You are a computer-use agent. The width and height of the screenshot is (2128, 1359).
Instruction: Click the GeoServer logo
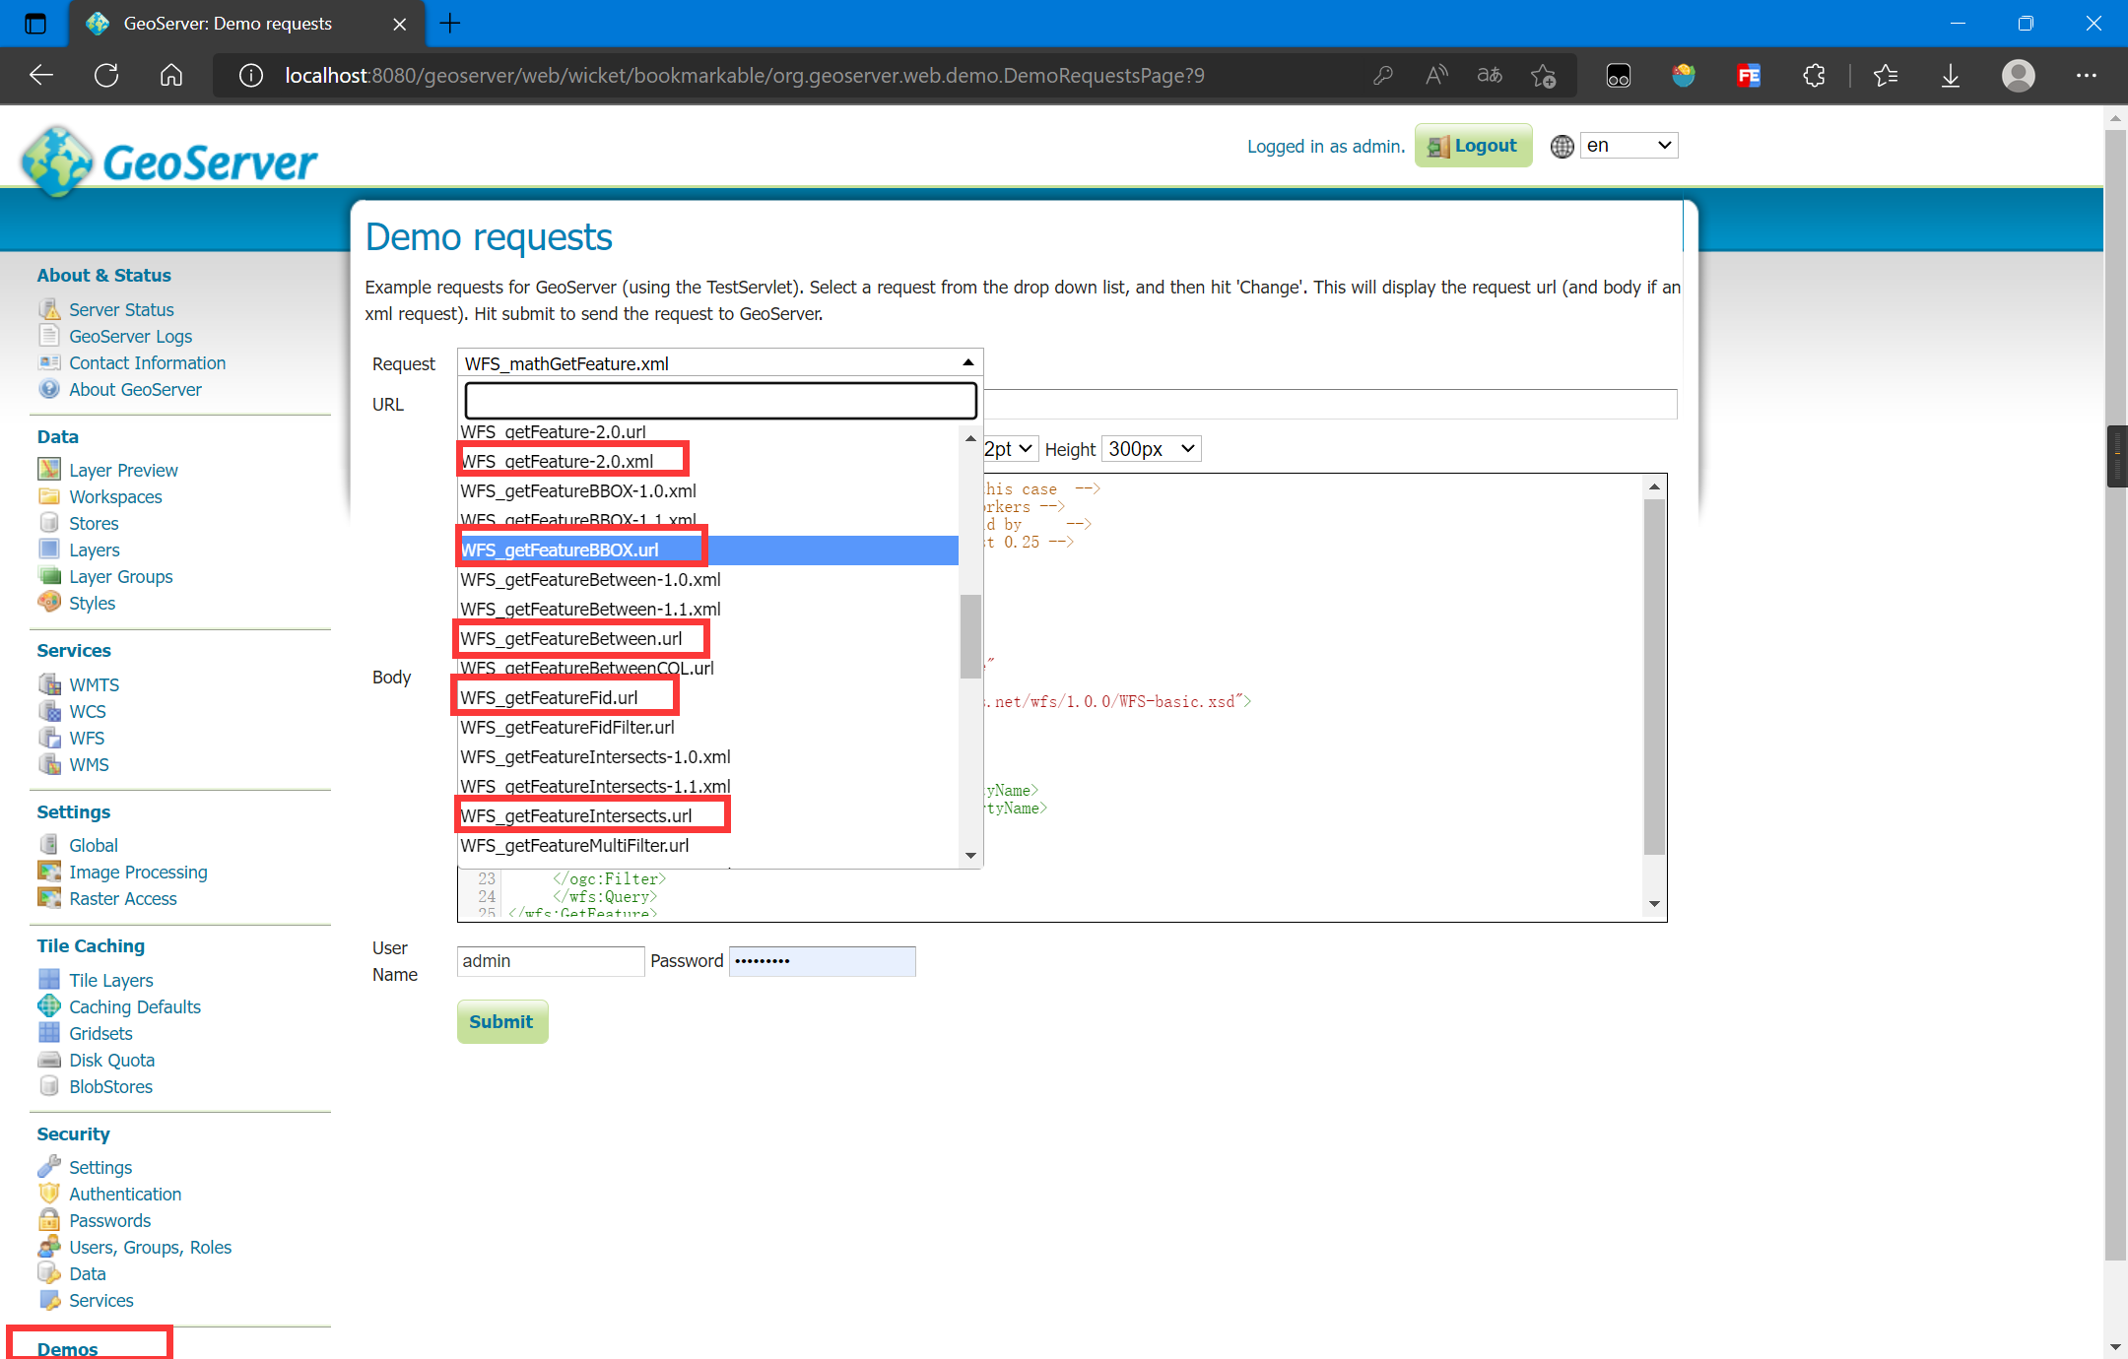169,161
